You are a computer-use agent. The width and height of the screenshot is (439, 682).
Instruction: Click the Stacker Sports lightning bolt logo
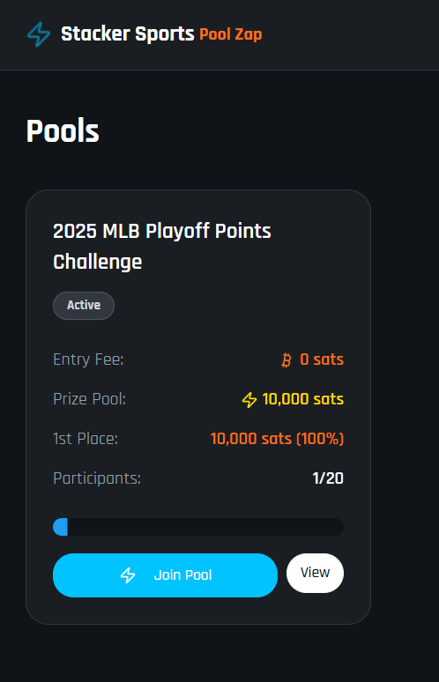tap(39, 34)
